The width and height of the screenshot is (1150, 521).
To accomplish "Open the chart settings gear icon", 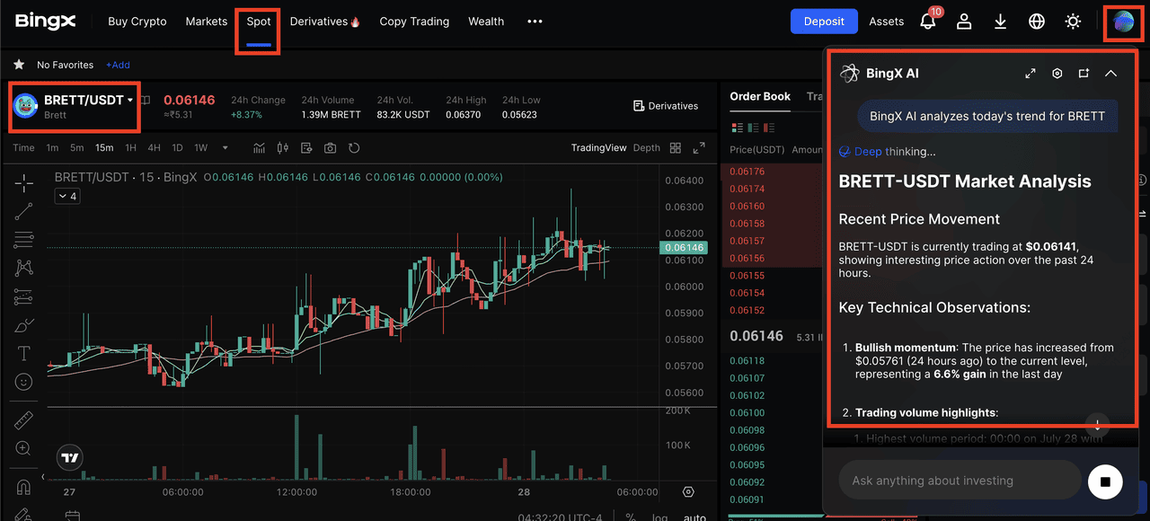I will tap(688, 491).
